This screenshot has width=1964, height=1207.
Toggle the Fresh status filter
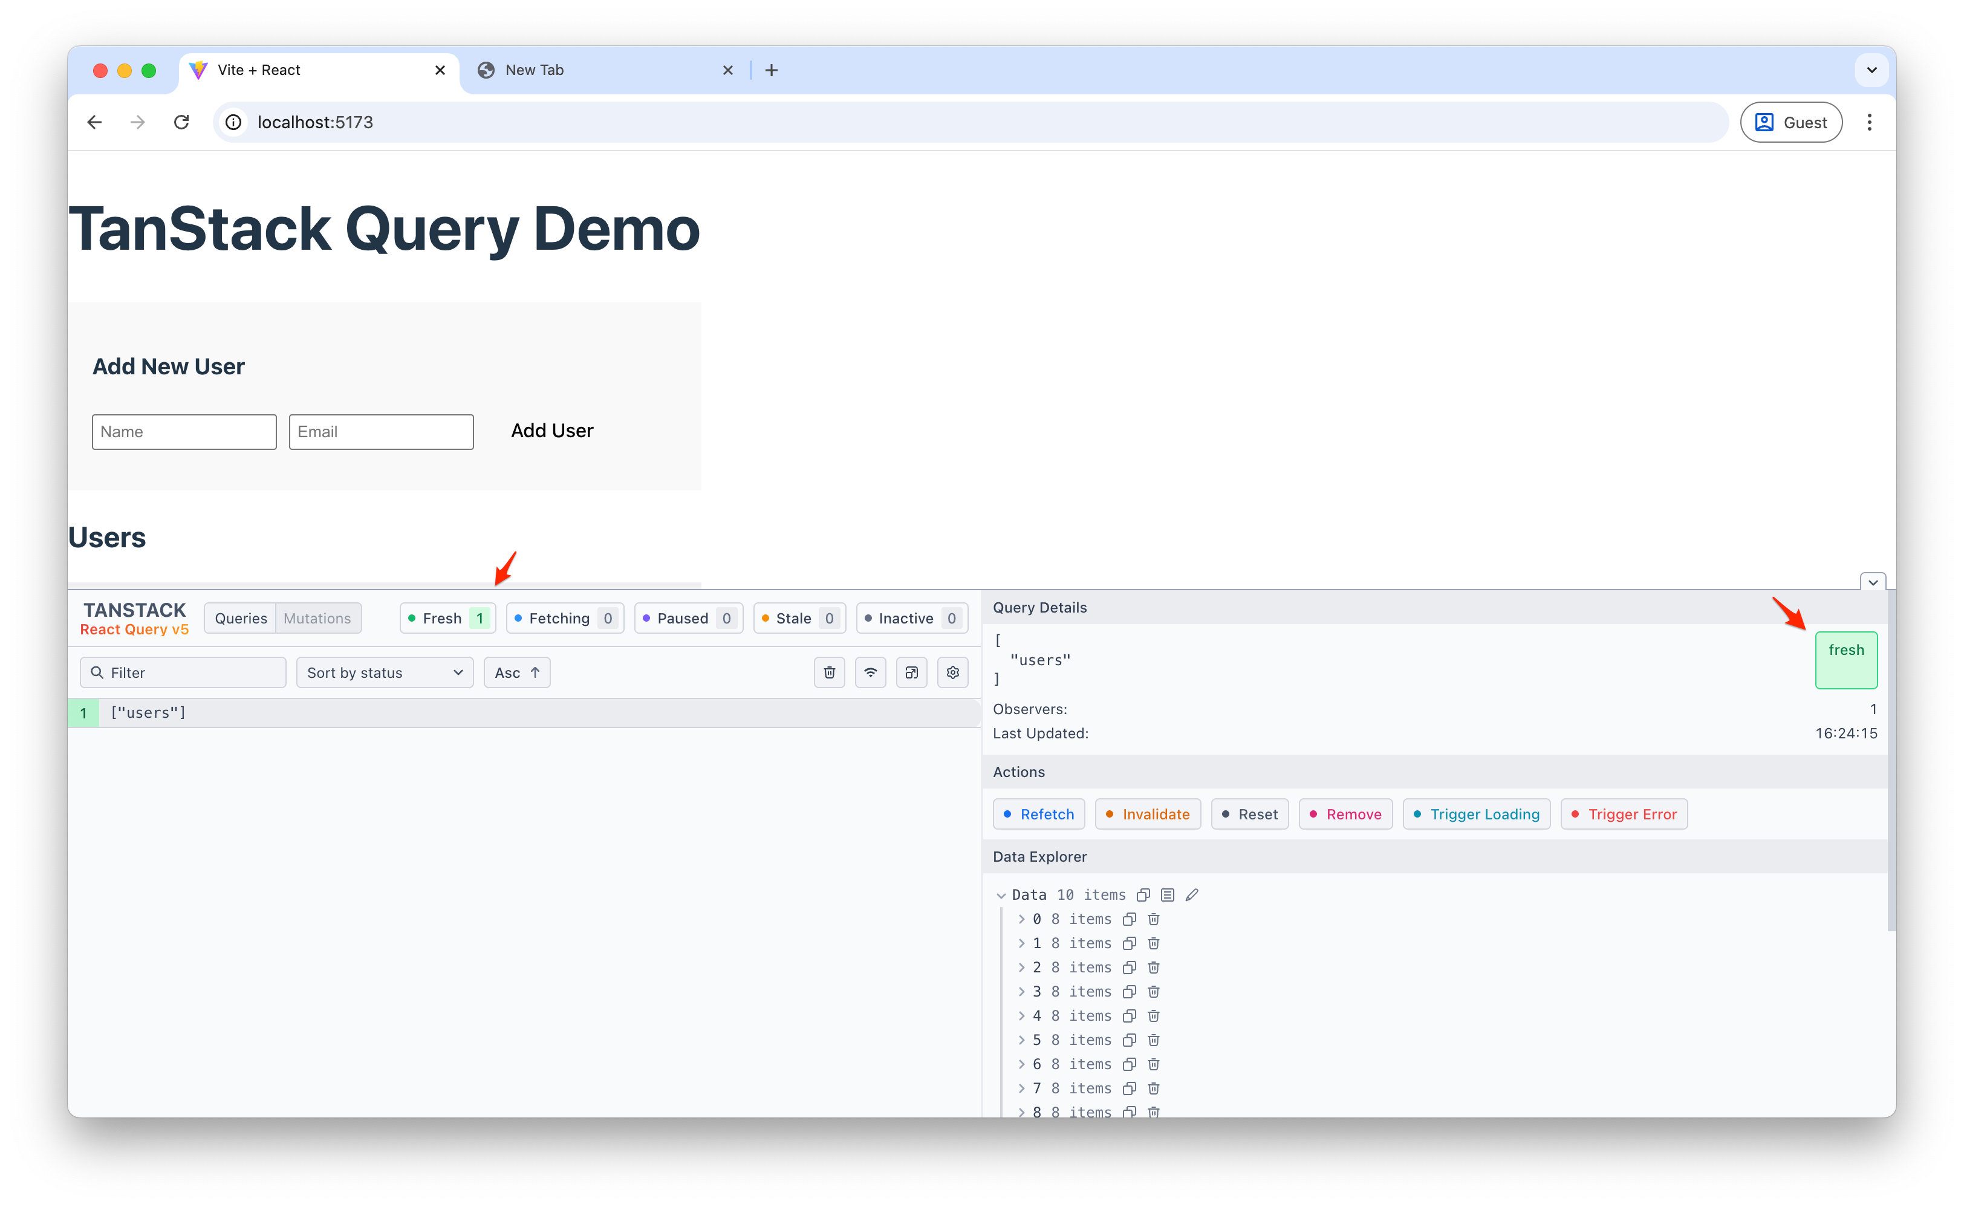click(447, 618)
